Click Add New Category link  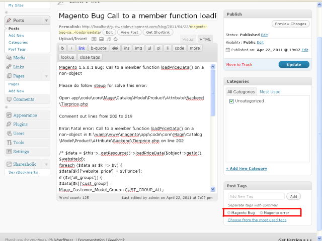click(247, 169)
